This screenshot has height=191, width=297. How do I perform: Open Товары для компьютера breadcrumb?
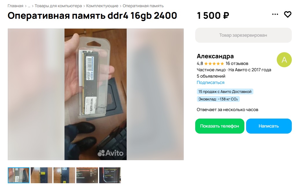(x=58, y=6)
